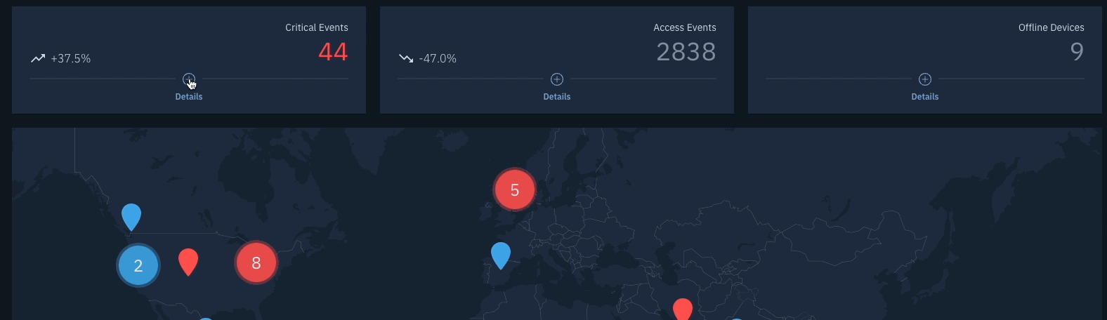The width and height of the screenshot is (1107, 320).
Task: Expand Critical Events details plus icon
Action: pos(189,79)
